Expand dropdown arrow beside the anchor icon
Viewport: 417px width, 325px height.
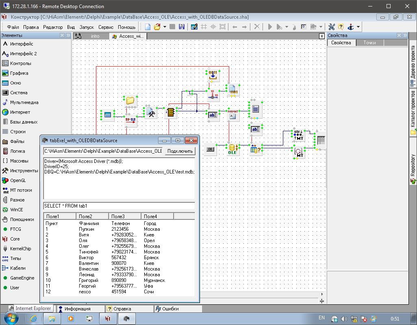tap(358, 27)
